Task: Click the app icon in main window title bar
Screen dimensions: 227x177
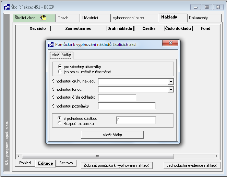Action: click(7, 7)
